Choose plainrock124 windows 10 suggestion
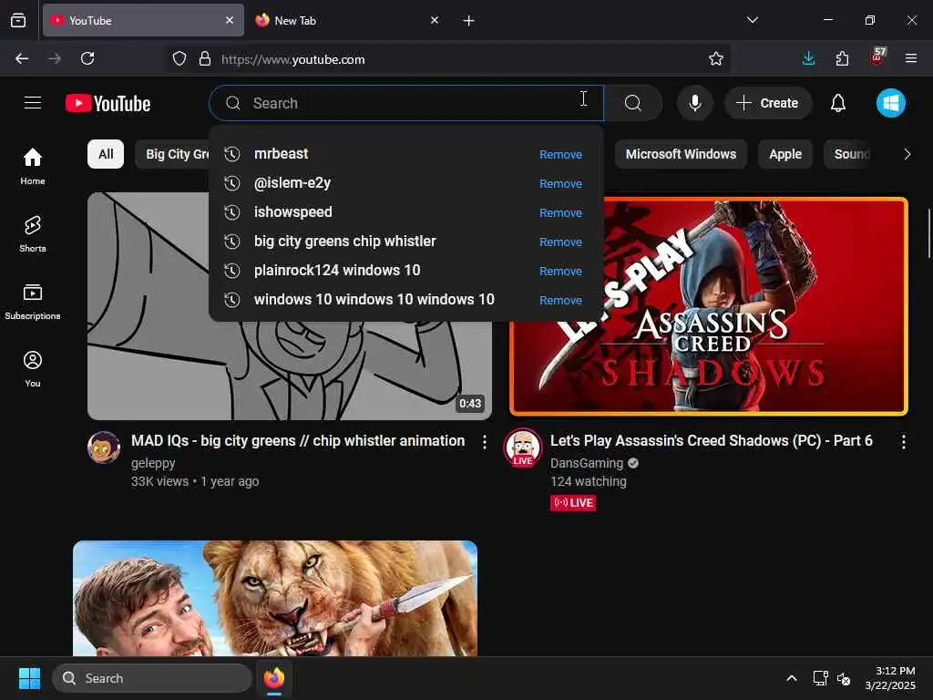 [x=405, y=270]
